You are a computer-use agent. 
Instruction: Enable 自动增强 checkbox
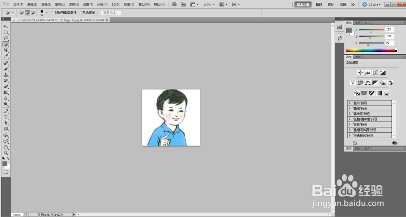pos(80,13)
